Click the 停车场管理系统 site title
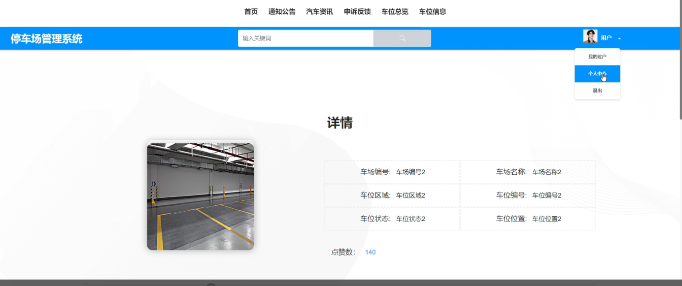Image resolution: width=682 pixels, height=286 pixels. (x=46, y=39)
